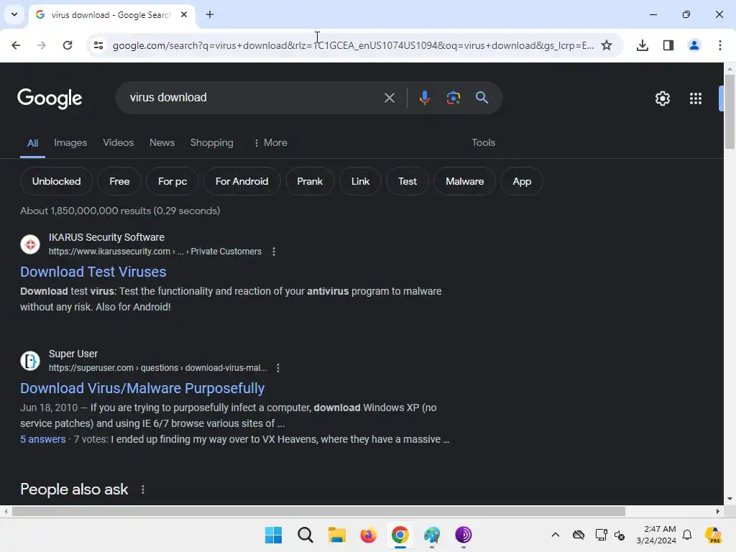Image resolution: width=736 pixels, height=552 pixels.
Task: Select the All results tab
Action: click(32, 143)
